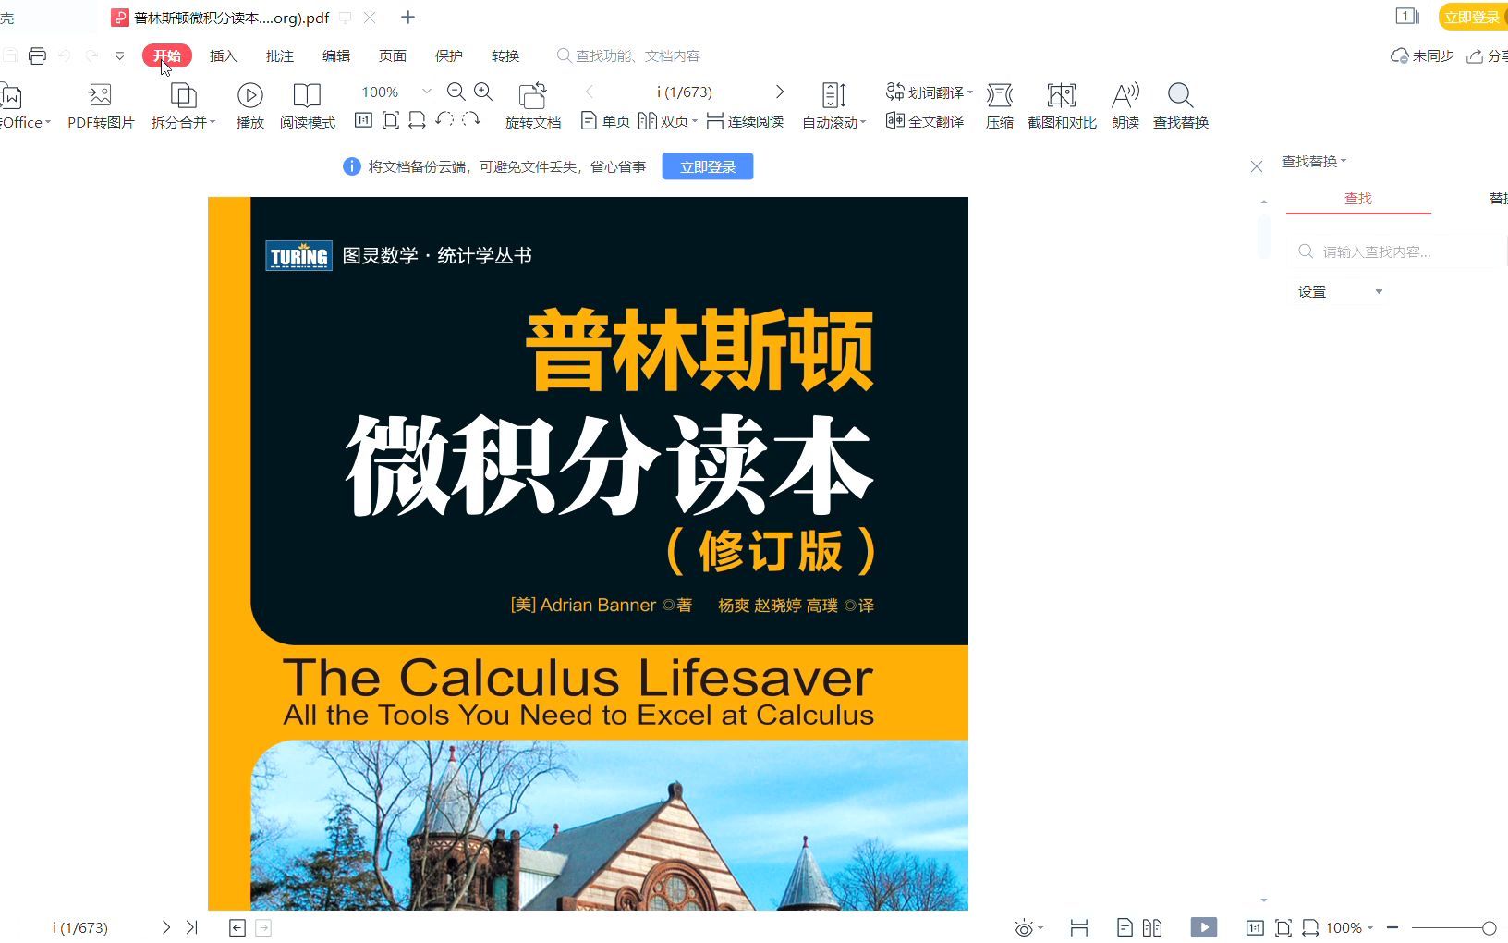The height and width of the screenshot is (943, 1508).
Task: Click the 全文翻译 tool
Action: click(x=925, y=121)
